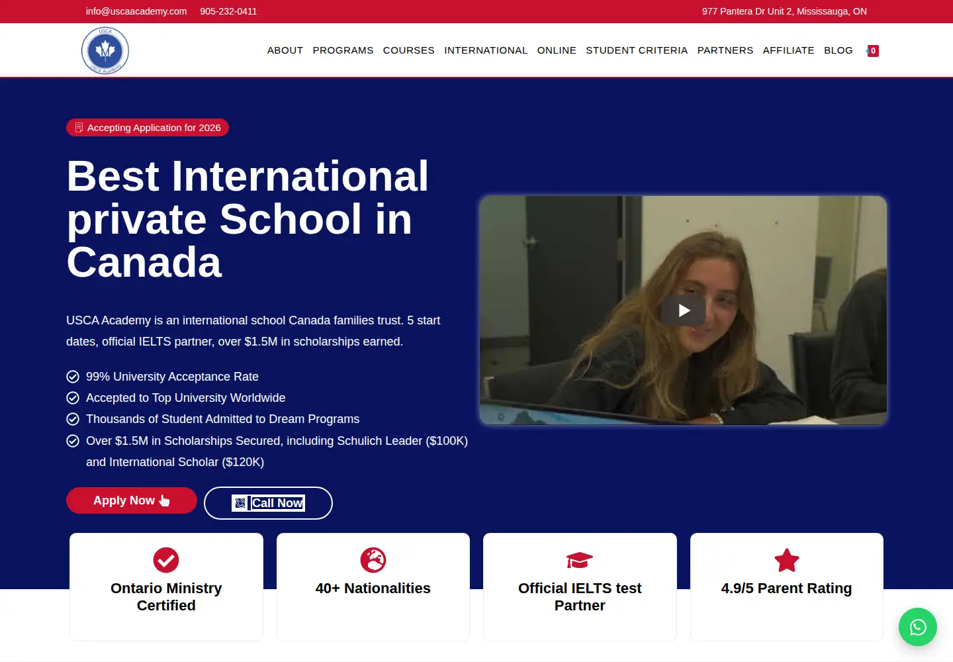Image resolution: width=953 pixels, height=662 pixels.
Task: Email info@uscaacademy.com link
Action: [x=136, y=11]
